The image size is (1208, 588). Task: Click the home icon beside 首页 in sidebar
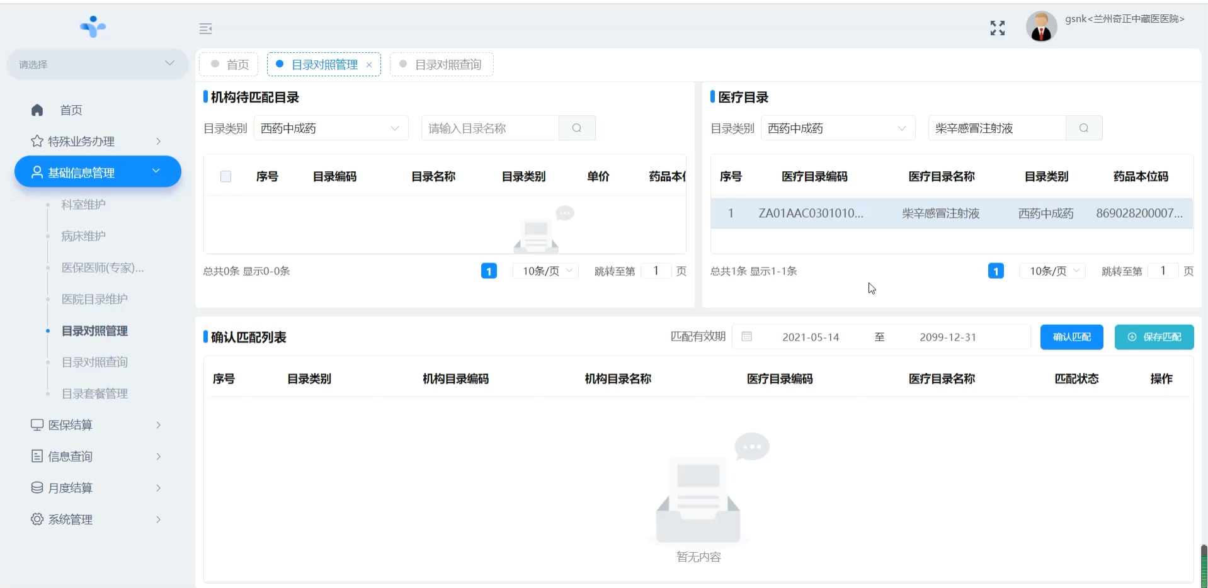37,110
